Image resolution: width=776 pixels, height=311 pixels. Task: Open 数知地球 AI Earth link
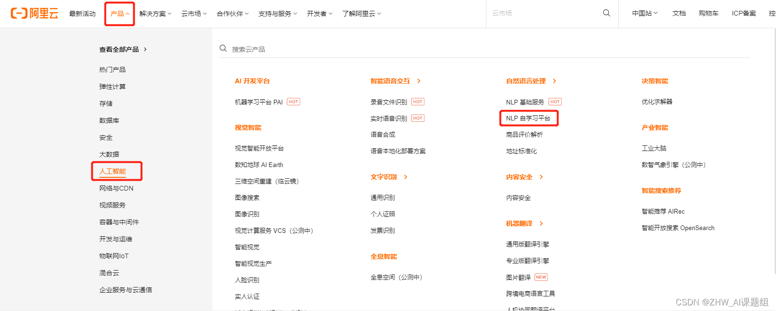pos(259,165)
